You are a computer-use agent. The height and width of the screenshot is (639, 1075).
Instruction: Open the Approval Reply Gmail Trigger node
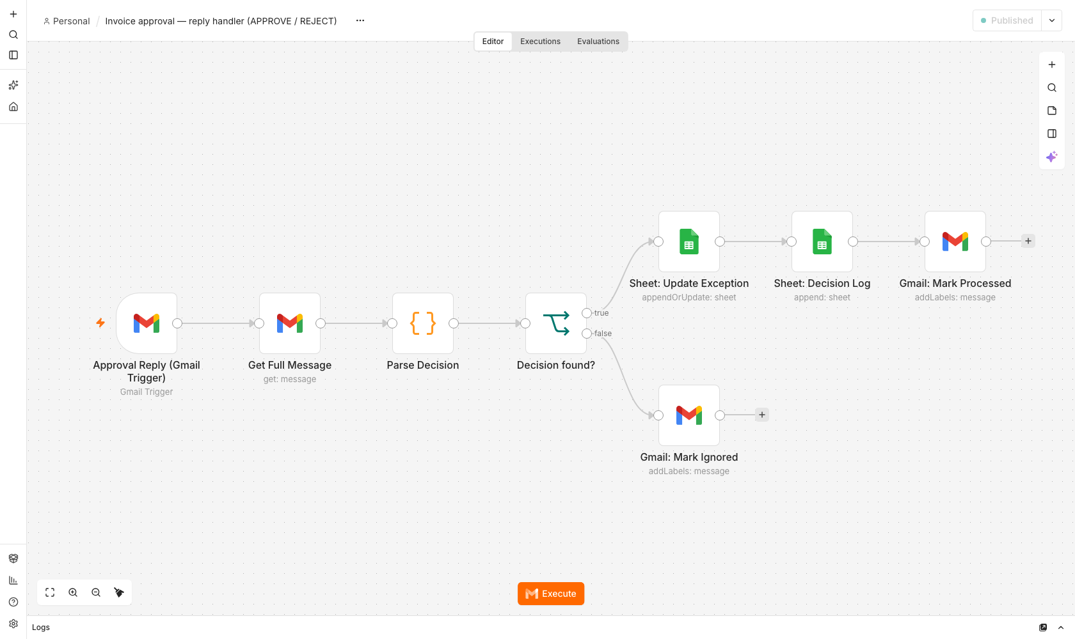point(147,323)
